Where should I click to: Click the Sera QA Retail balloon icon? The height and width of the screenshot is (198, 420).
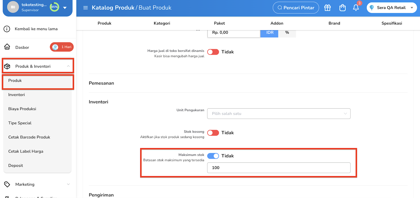pos(372,8)
